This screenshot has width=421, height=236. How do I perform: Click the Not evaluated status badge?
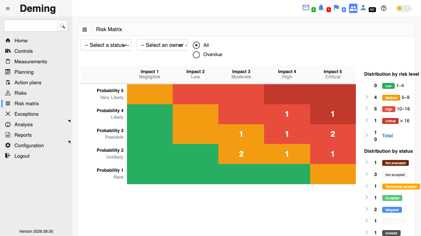tap(395, 163)
